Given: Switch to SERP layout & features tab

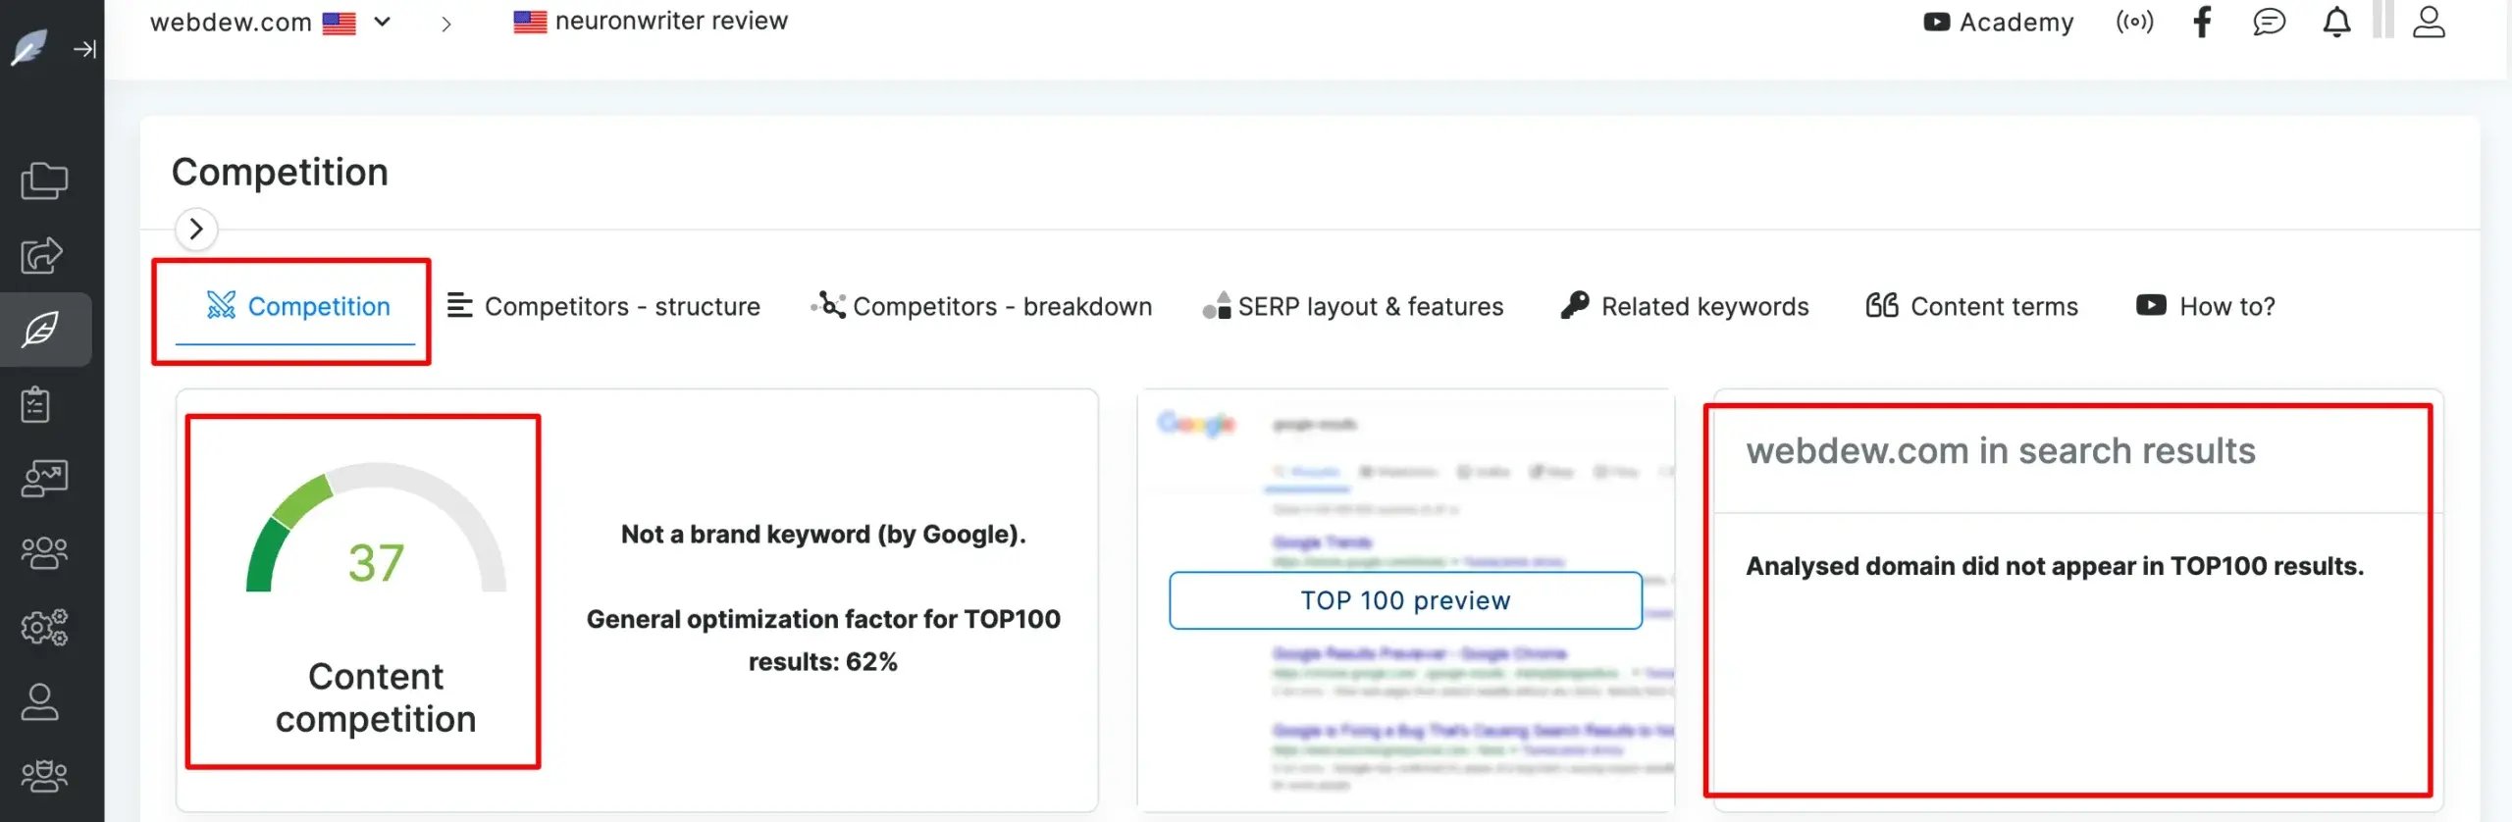Looking at the screenshot, I should [1353, 307].
